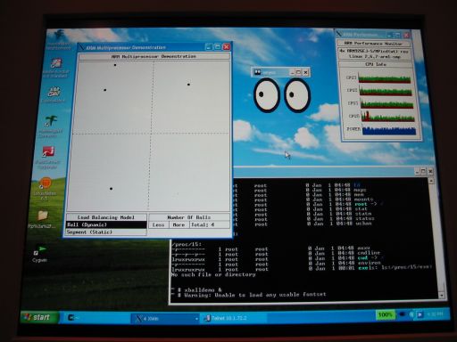This screenshot has width=457, height=342.
Task: Click the terminal scrollbar down arrow
Action: click(442, 295)
